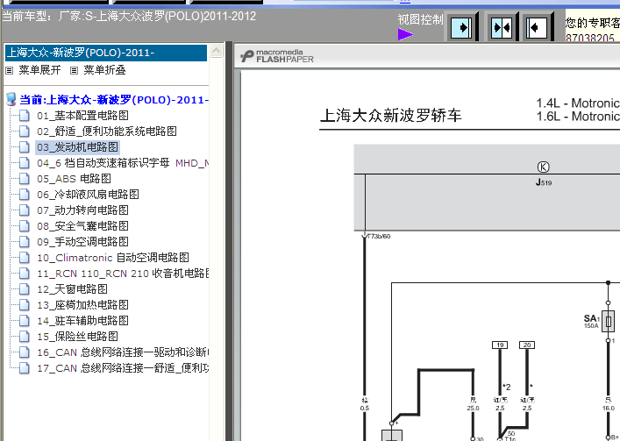Open 02_舒适_便利功能系统电路图

(x=107, y=132)
